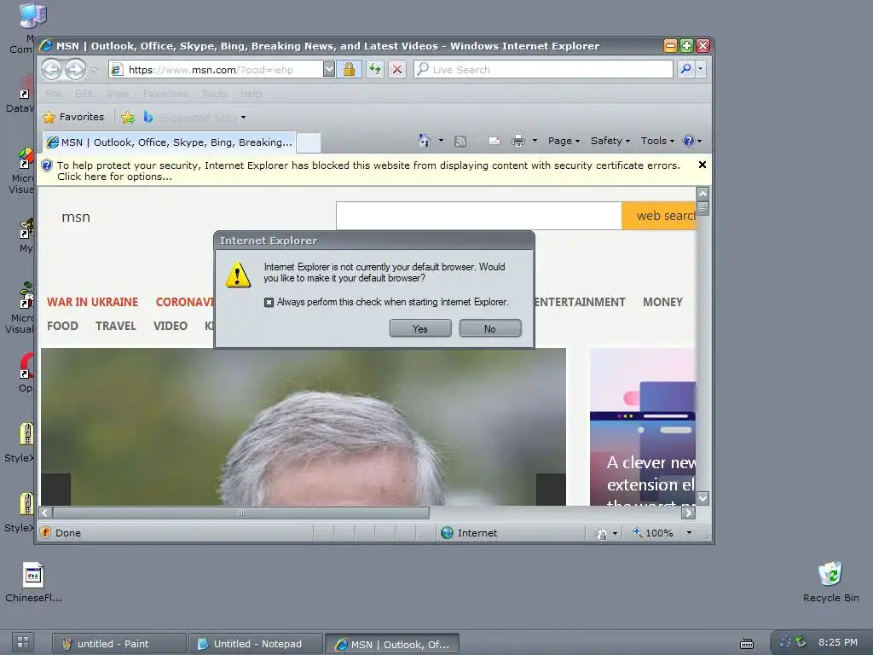This screenshot has width=873, height=655.
Task: Refresh the page with the green arrows icon
Action: (x=375, y=70)
